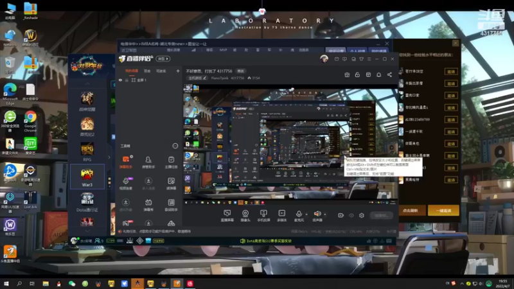Expand microphone options arrow
Screen dimensions: 514x289
coord(306,215)
